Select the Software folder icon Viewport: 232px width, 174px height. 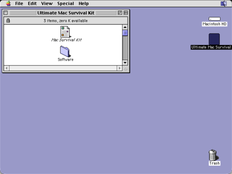[x=65, y=51]
